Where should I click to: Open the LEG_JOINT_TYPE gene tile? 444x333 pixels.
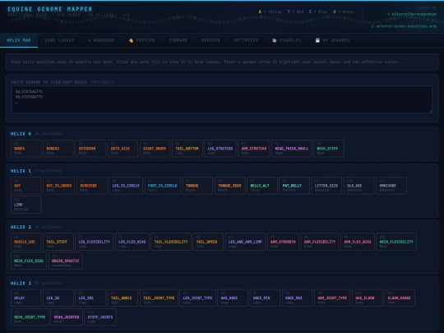click(x=197, y=298)
